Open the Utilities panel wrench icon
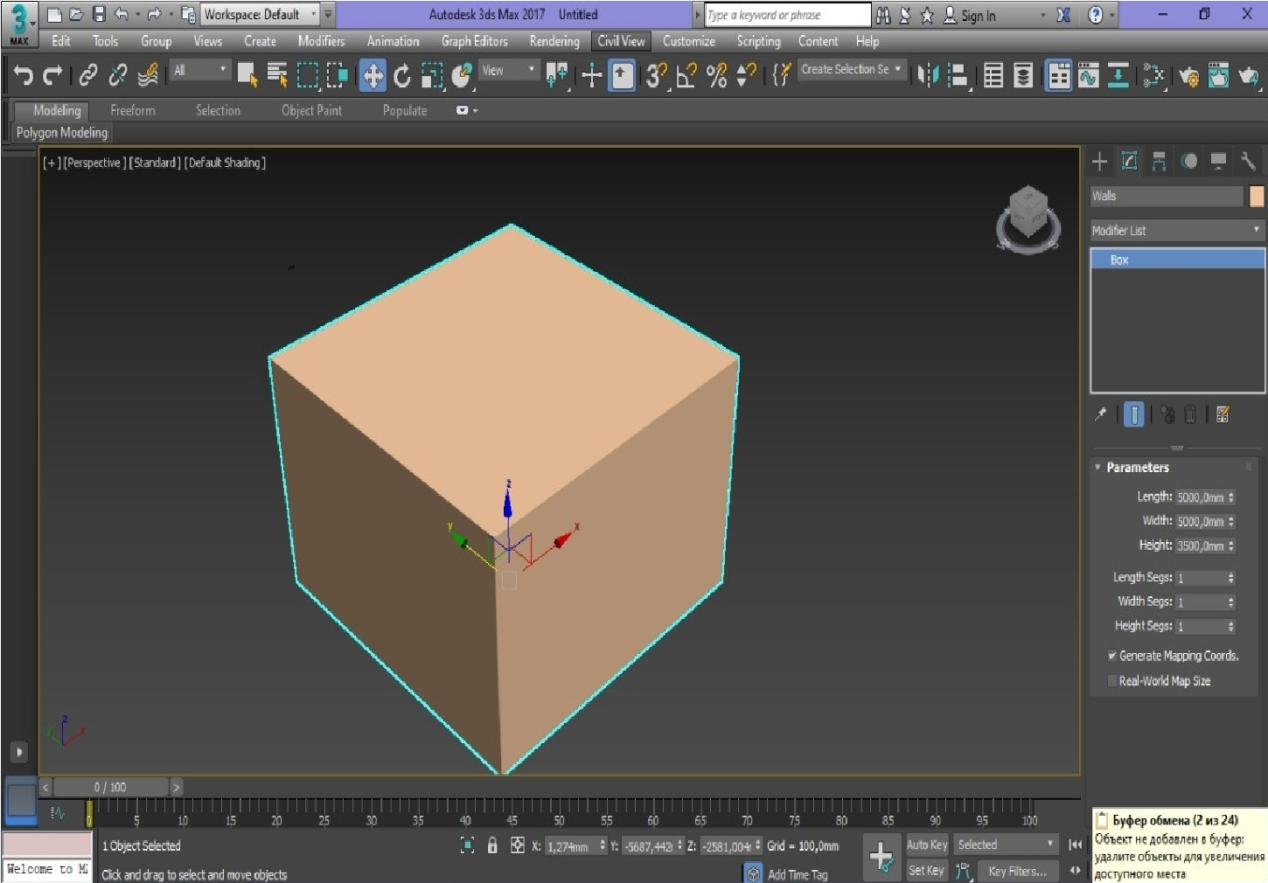1268x883 pixels. 1248,161
